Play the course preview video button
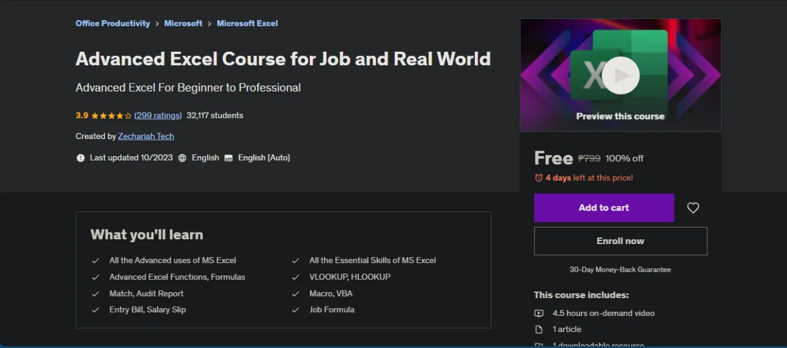The height and width of the screenshot is (348, 787). pos(620,75)
